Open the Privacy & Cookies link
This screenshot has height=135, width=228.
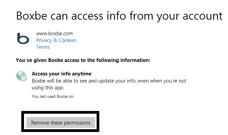(56, 40)
